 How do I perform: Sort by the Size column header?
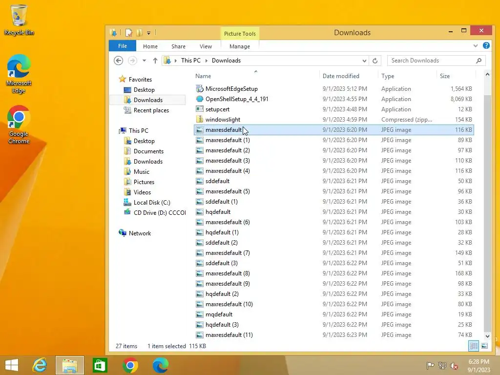[x=456, y=76]
